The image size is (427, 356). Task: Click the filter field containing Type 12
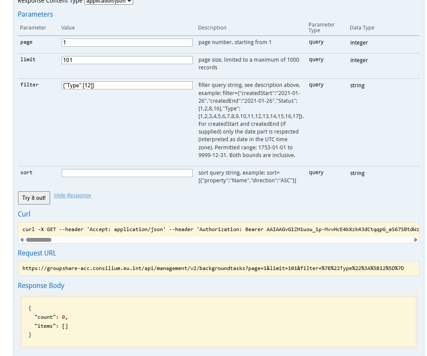point(127,85)
